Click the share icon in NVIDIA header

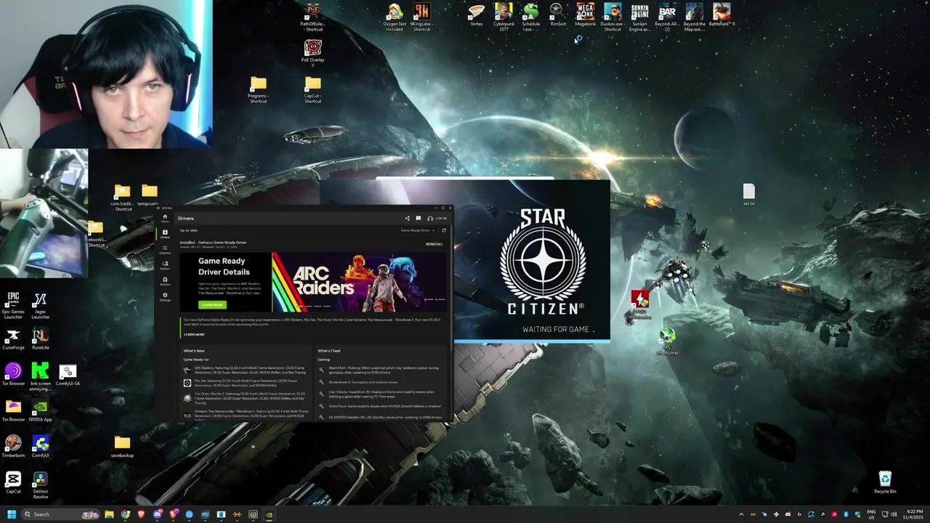[x=407, y=218]
